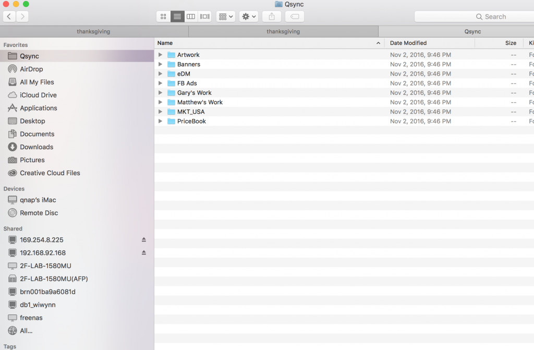Go back using the back arrow
Viewport: 534px width, 350px height.
click(x=9, y=17)
